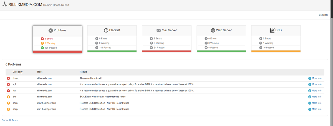
Task: Click the orange warning icon beside dns
Action: [x=8, y=97]
